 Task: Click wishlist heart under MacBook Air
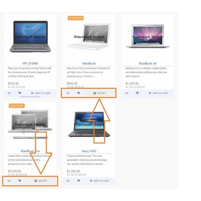[x=137, y=93]
